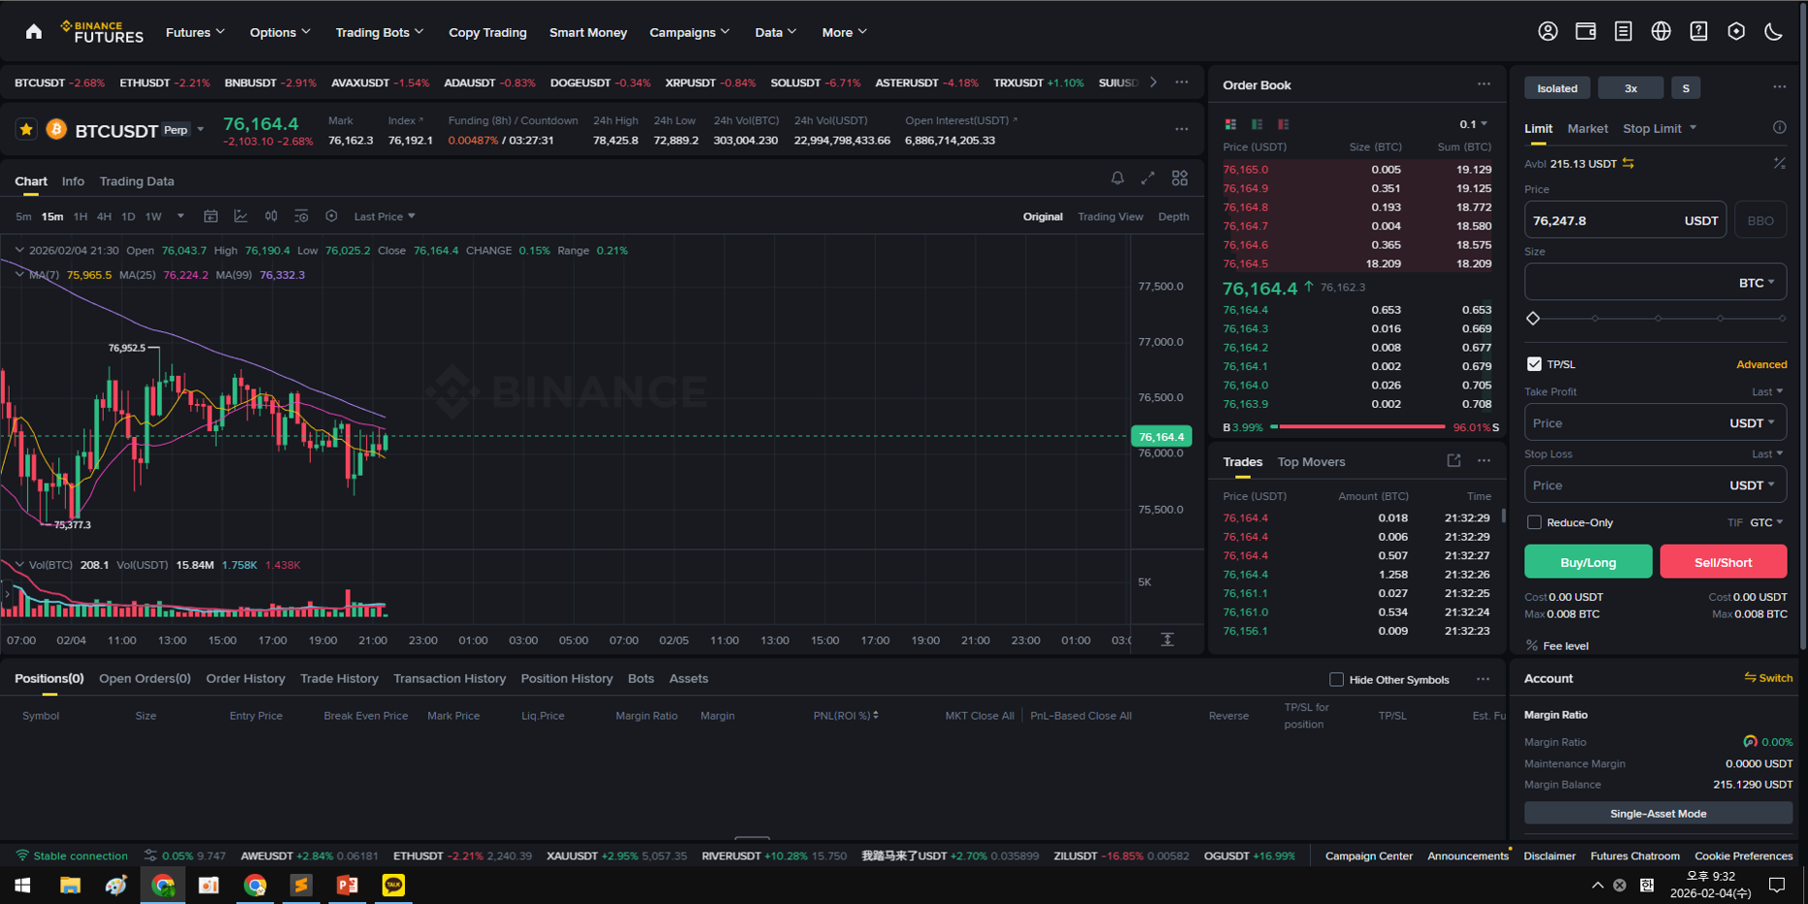The height and width of the screenshot is (904, 1808).
Task: Open the order calculator icon
Action: pyautogui.click(x=1779, y=163)
